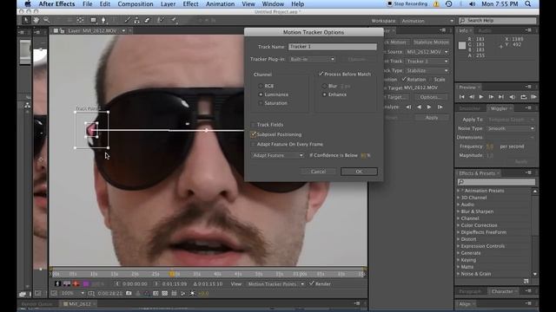Jump to last frame in Preview panel
Screen dimensions: 556x312
[x=501, y=97]
